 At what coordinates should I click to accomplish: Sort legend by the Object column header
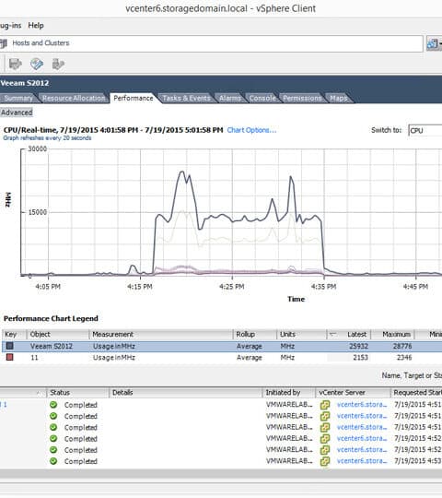pos(58,335)
